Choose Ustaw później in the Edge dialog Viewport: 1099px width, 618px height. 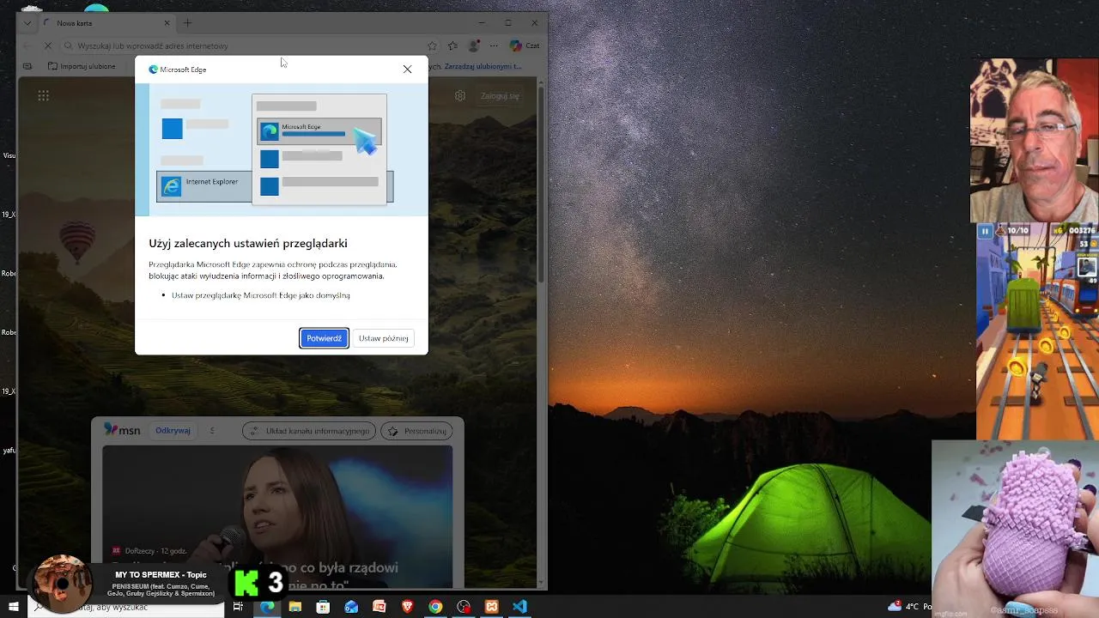point(383,338)
